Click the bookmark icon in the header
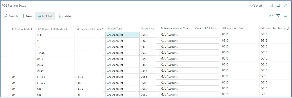 [x=272, y=6]
